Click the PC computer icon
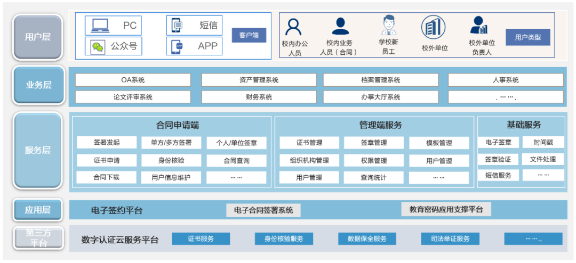The height and width of the screenshot is (263, 576). (100, 25)
